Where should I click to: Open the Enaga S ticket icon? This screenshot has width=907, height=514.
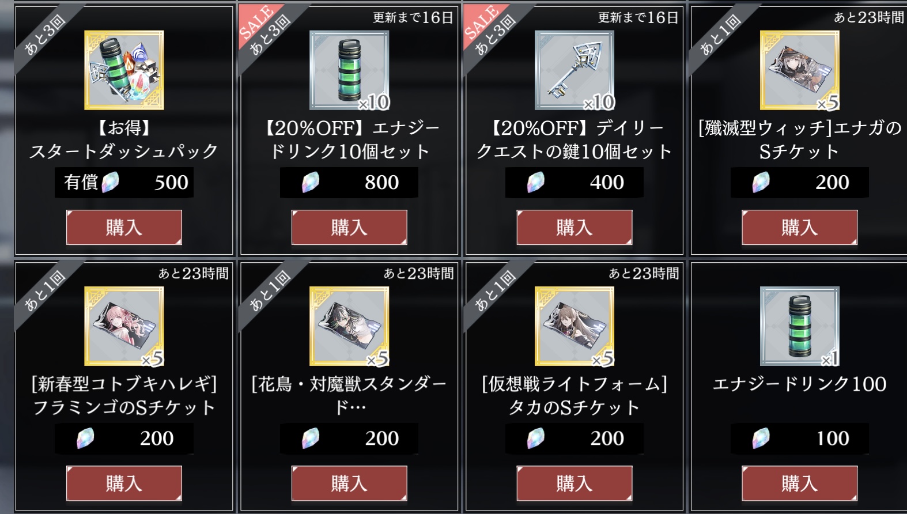point(800,70)
